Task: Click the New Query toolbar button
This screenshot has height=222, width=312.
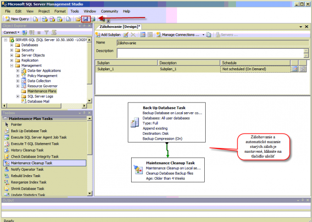Action: click(17, 19)
